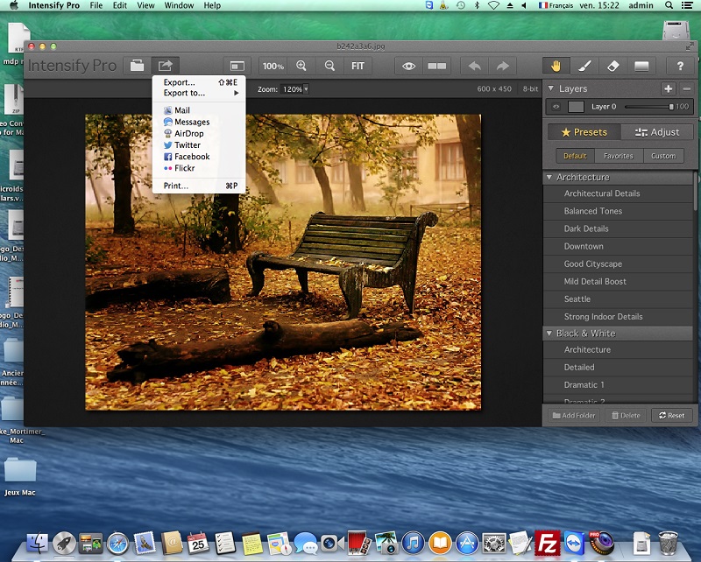The height and width of the screenshot is (562, 701).
Task: Set zoom to 100% in toolbar
Action: (273, 67)
